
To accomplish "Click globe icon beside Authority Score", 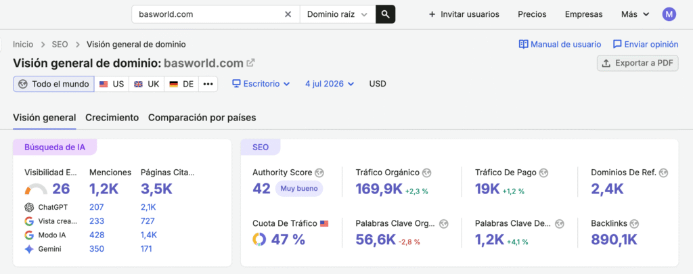I will [320, 173].
